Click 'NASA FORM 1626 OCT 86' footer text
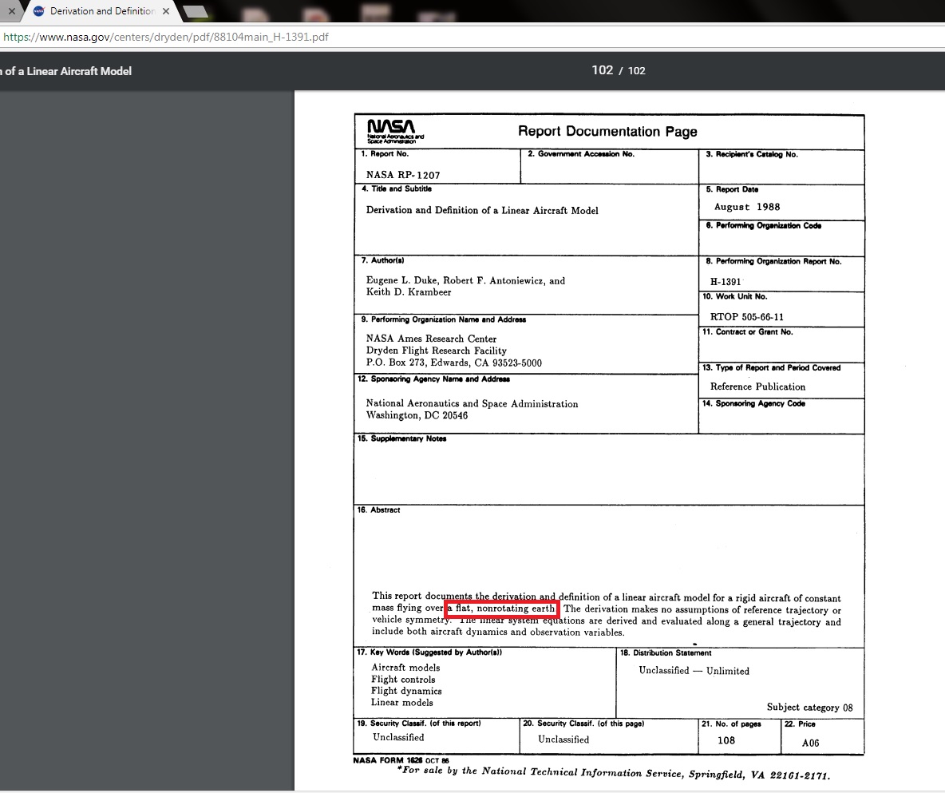This screenshot has width=945, height=793. pos(401,760)
